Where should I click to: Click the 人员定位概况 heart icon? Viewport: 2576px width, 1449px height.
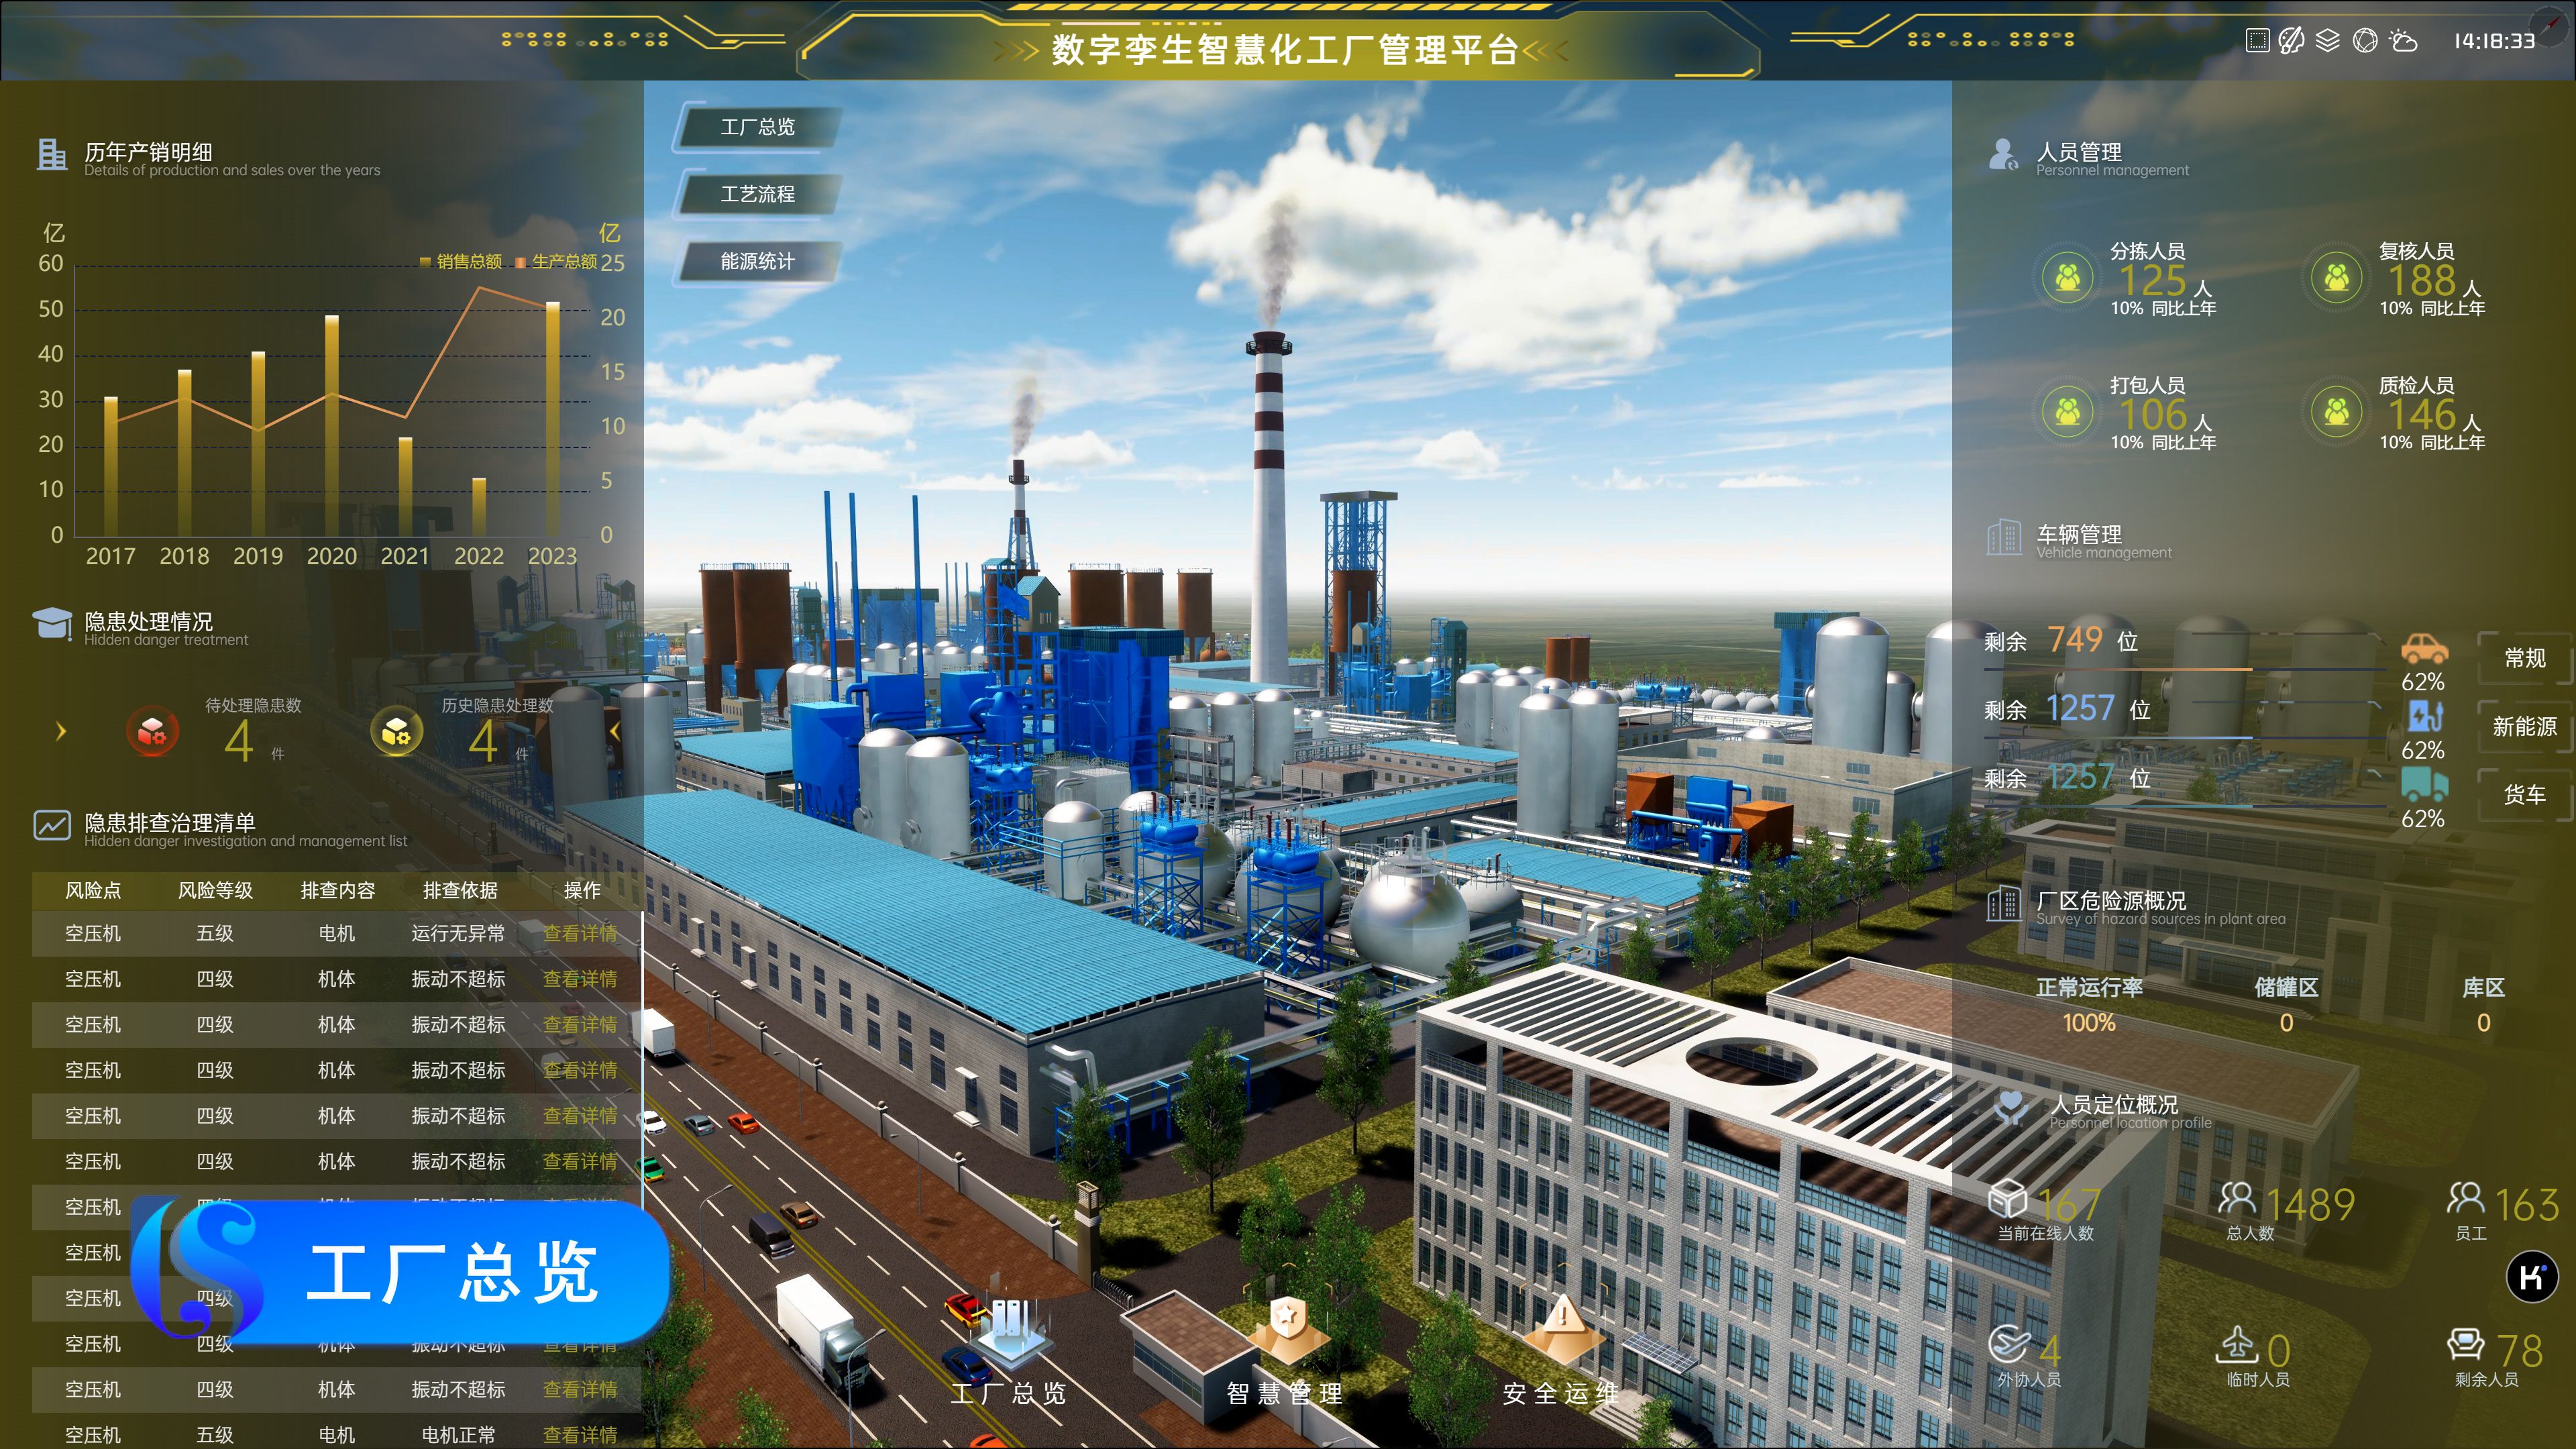tap(2010, 1108)
